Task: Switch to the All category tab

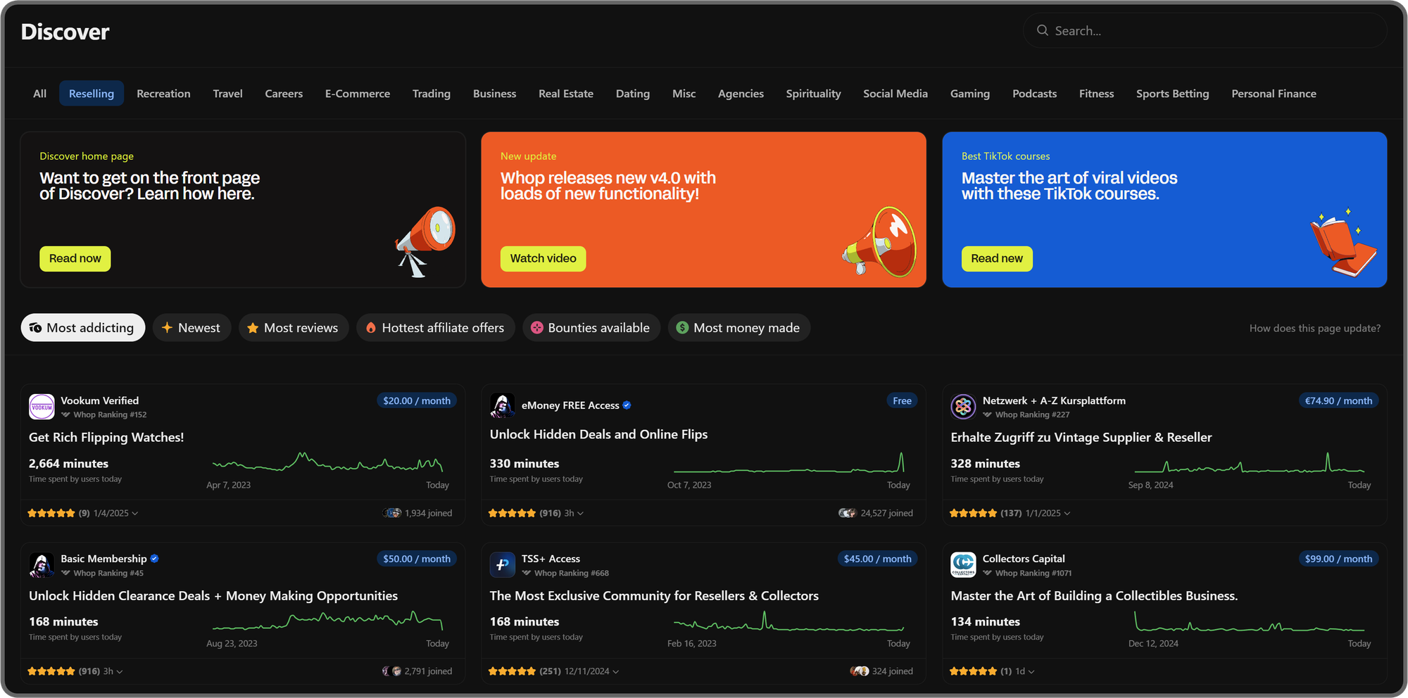Action: click(x=40, y=94)
